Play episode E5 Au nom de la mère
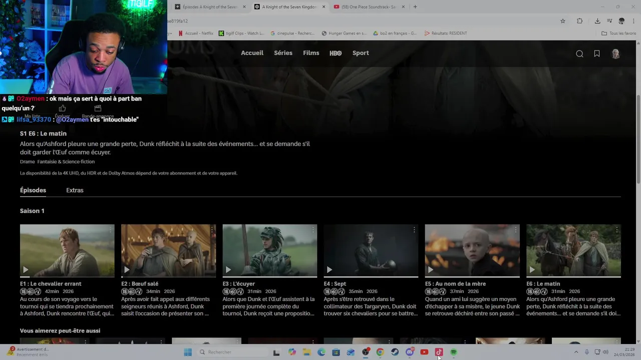641x360 pixels. coord(430,270)
